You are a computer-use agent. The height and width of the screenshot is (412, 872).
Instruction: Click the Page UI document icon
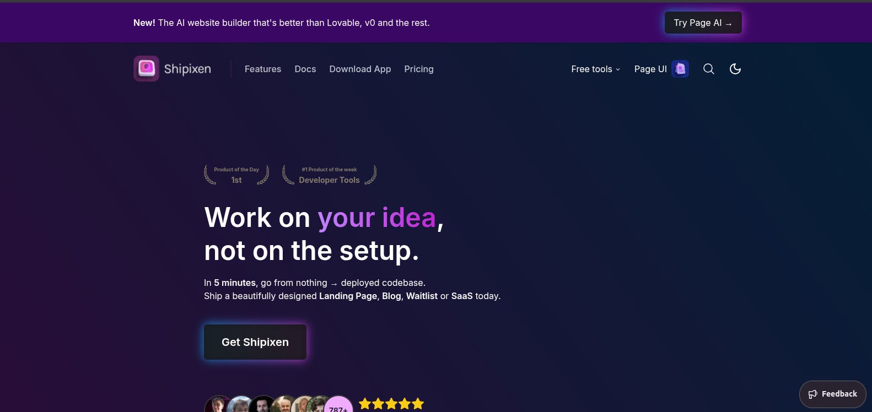point(680,69)
